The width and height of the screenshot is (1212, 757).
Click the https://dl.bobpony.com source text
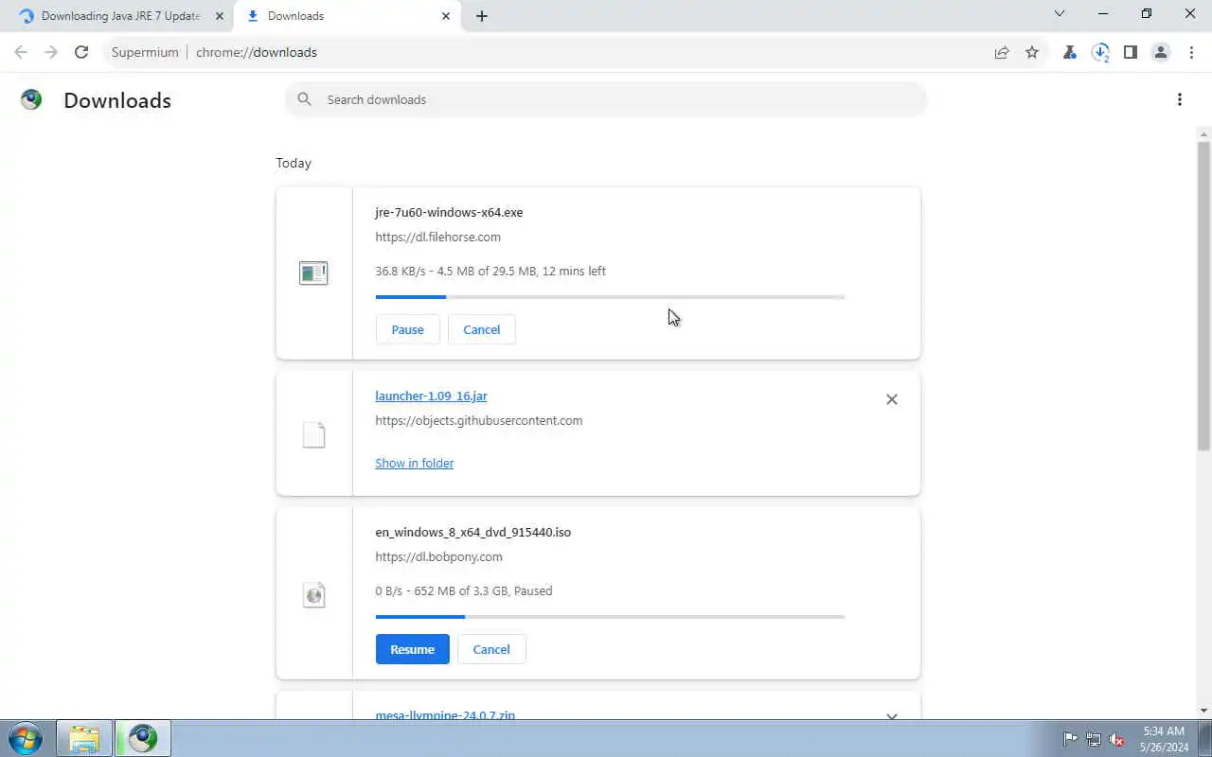[x=439, y=557]
